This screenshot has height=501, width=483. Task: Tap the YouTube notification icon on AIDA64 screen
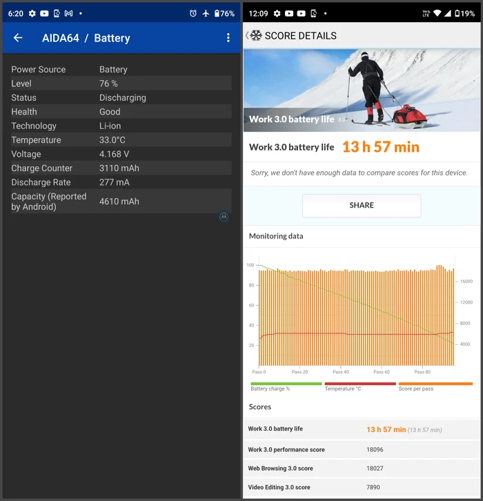(x=44, y=13)
